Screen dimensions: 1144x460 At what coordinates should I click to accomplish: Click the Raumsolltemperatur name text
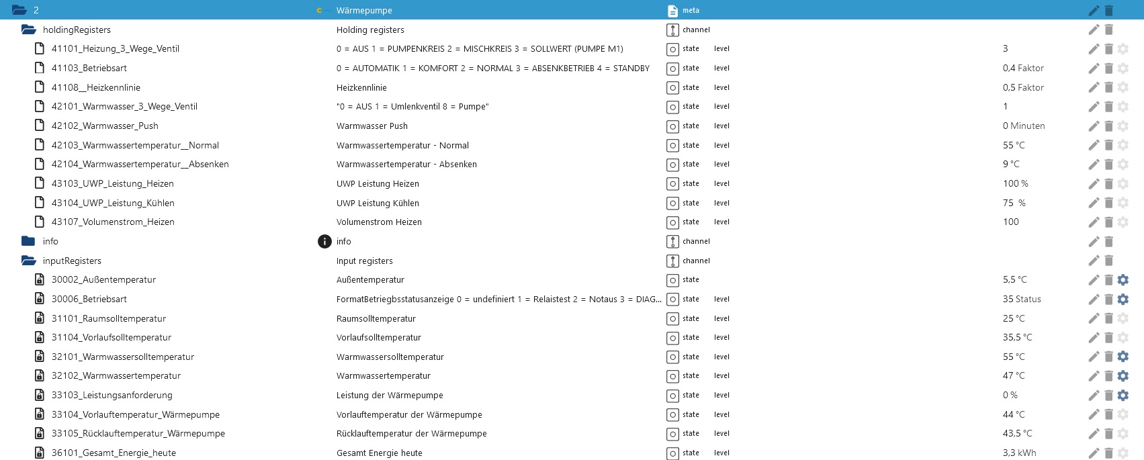pyautogui.click(x=376, y=318)
